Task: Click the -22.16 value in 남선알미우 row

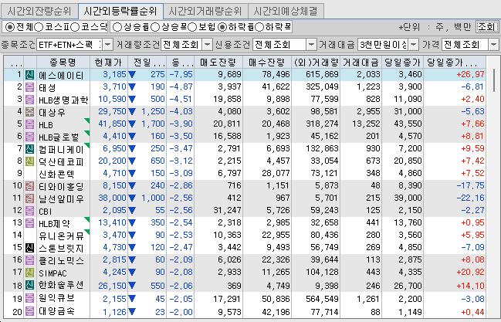Action: click(470, 198)
